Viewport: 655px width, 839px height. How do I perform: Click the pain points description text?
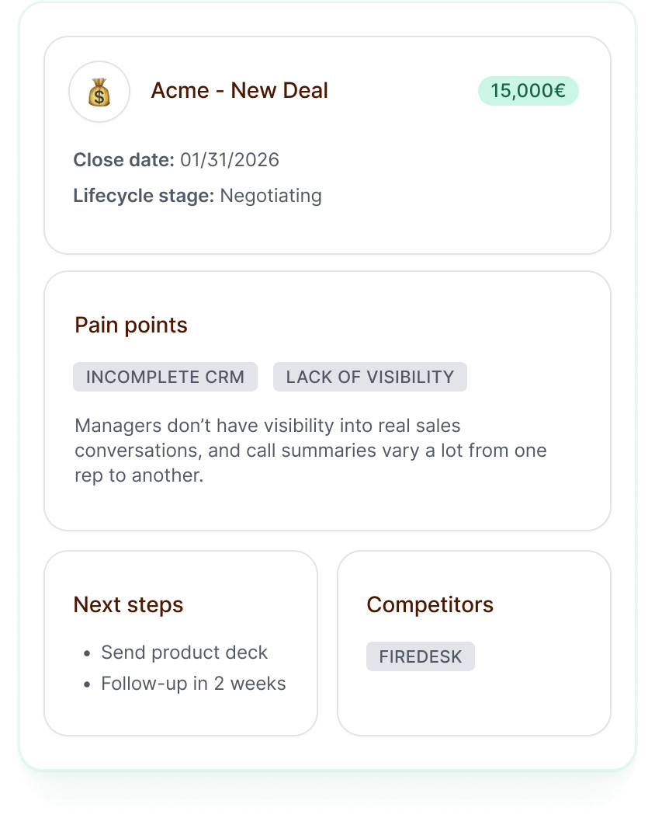click(x=310, y=450)
